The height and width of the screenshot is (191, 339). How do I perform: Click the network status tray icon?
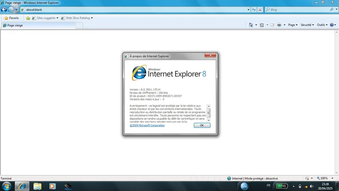pyautogui.click(x=306, y=186)
